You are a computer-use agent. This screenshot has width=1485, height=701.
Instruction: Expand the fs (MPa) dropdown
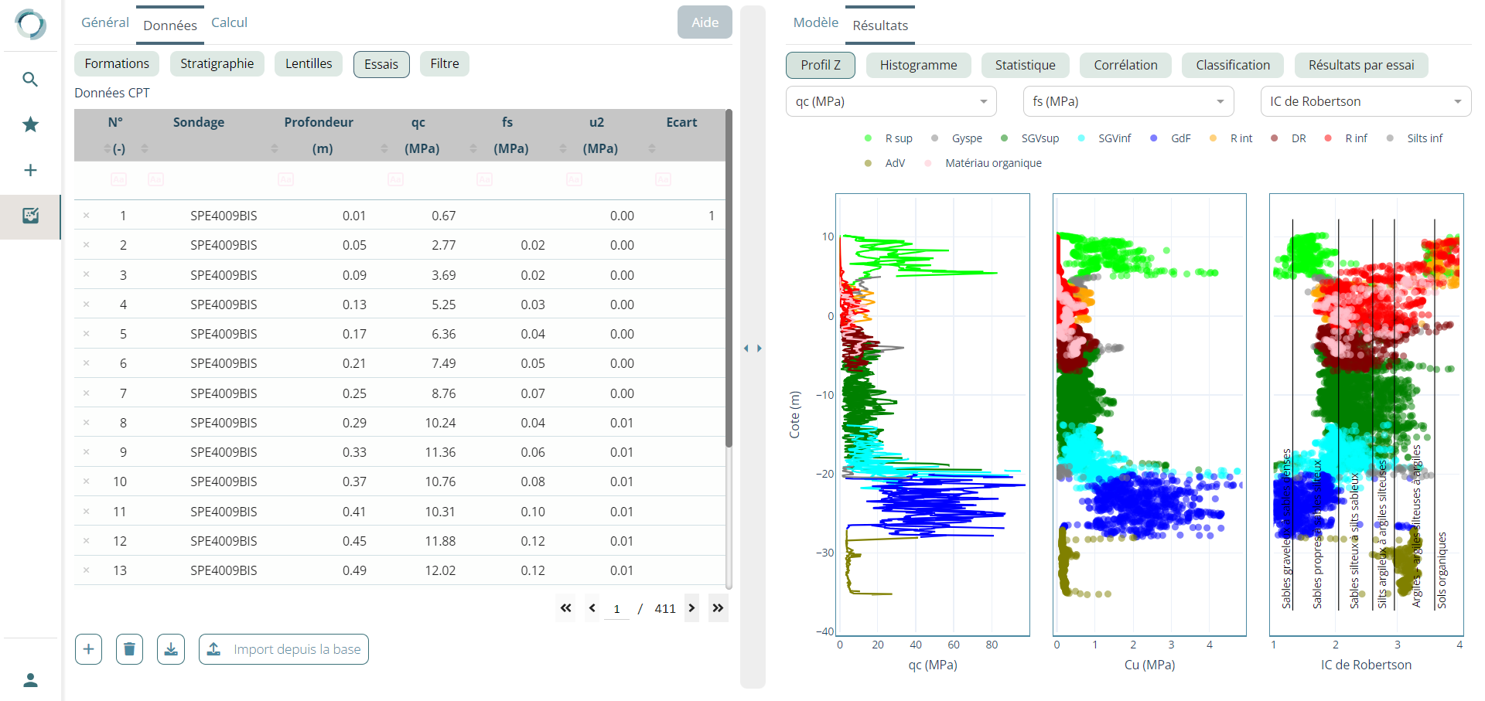tap(1128, 101)
